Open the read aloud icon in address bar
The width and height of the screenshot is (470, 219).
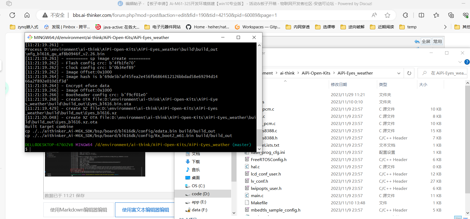(374, 15)
